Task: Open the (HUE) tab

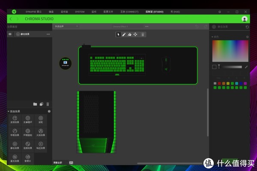Action: (x=175, y=12)
